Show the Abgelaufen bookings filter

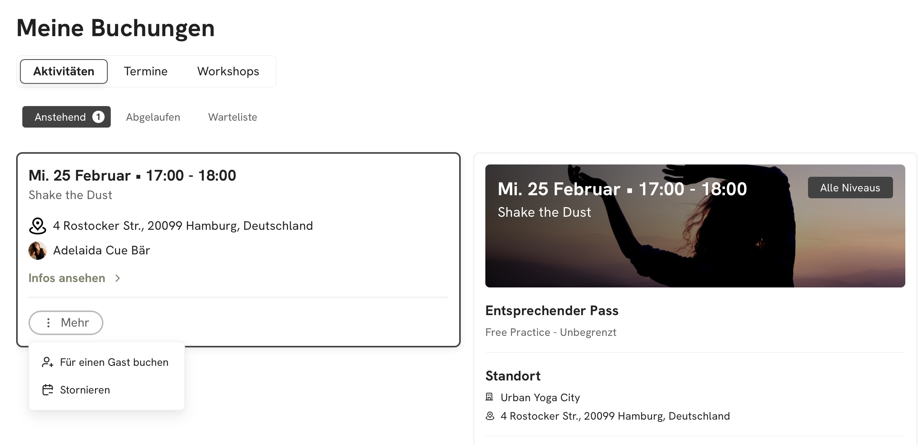click(153, 117)
